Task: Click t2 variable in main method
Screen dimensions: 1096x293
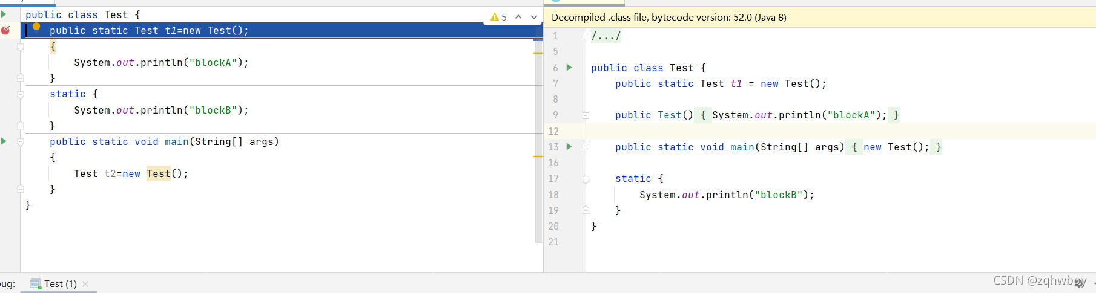Action: click(110, 173)
